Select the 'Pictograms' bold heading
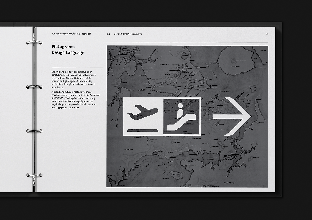This screenshot has width=312, height=220. pyautogui.click(x=63, y=47)
